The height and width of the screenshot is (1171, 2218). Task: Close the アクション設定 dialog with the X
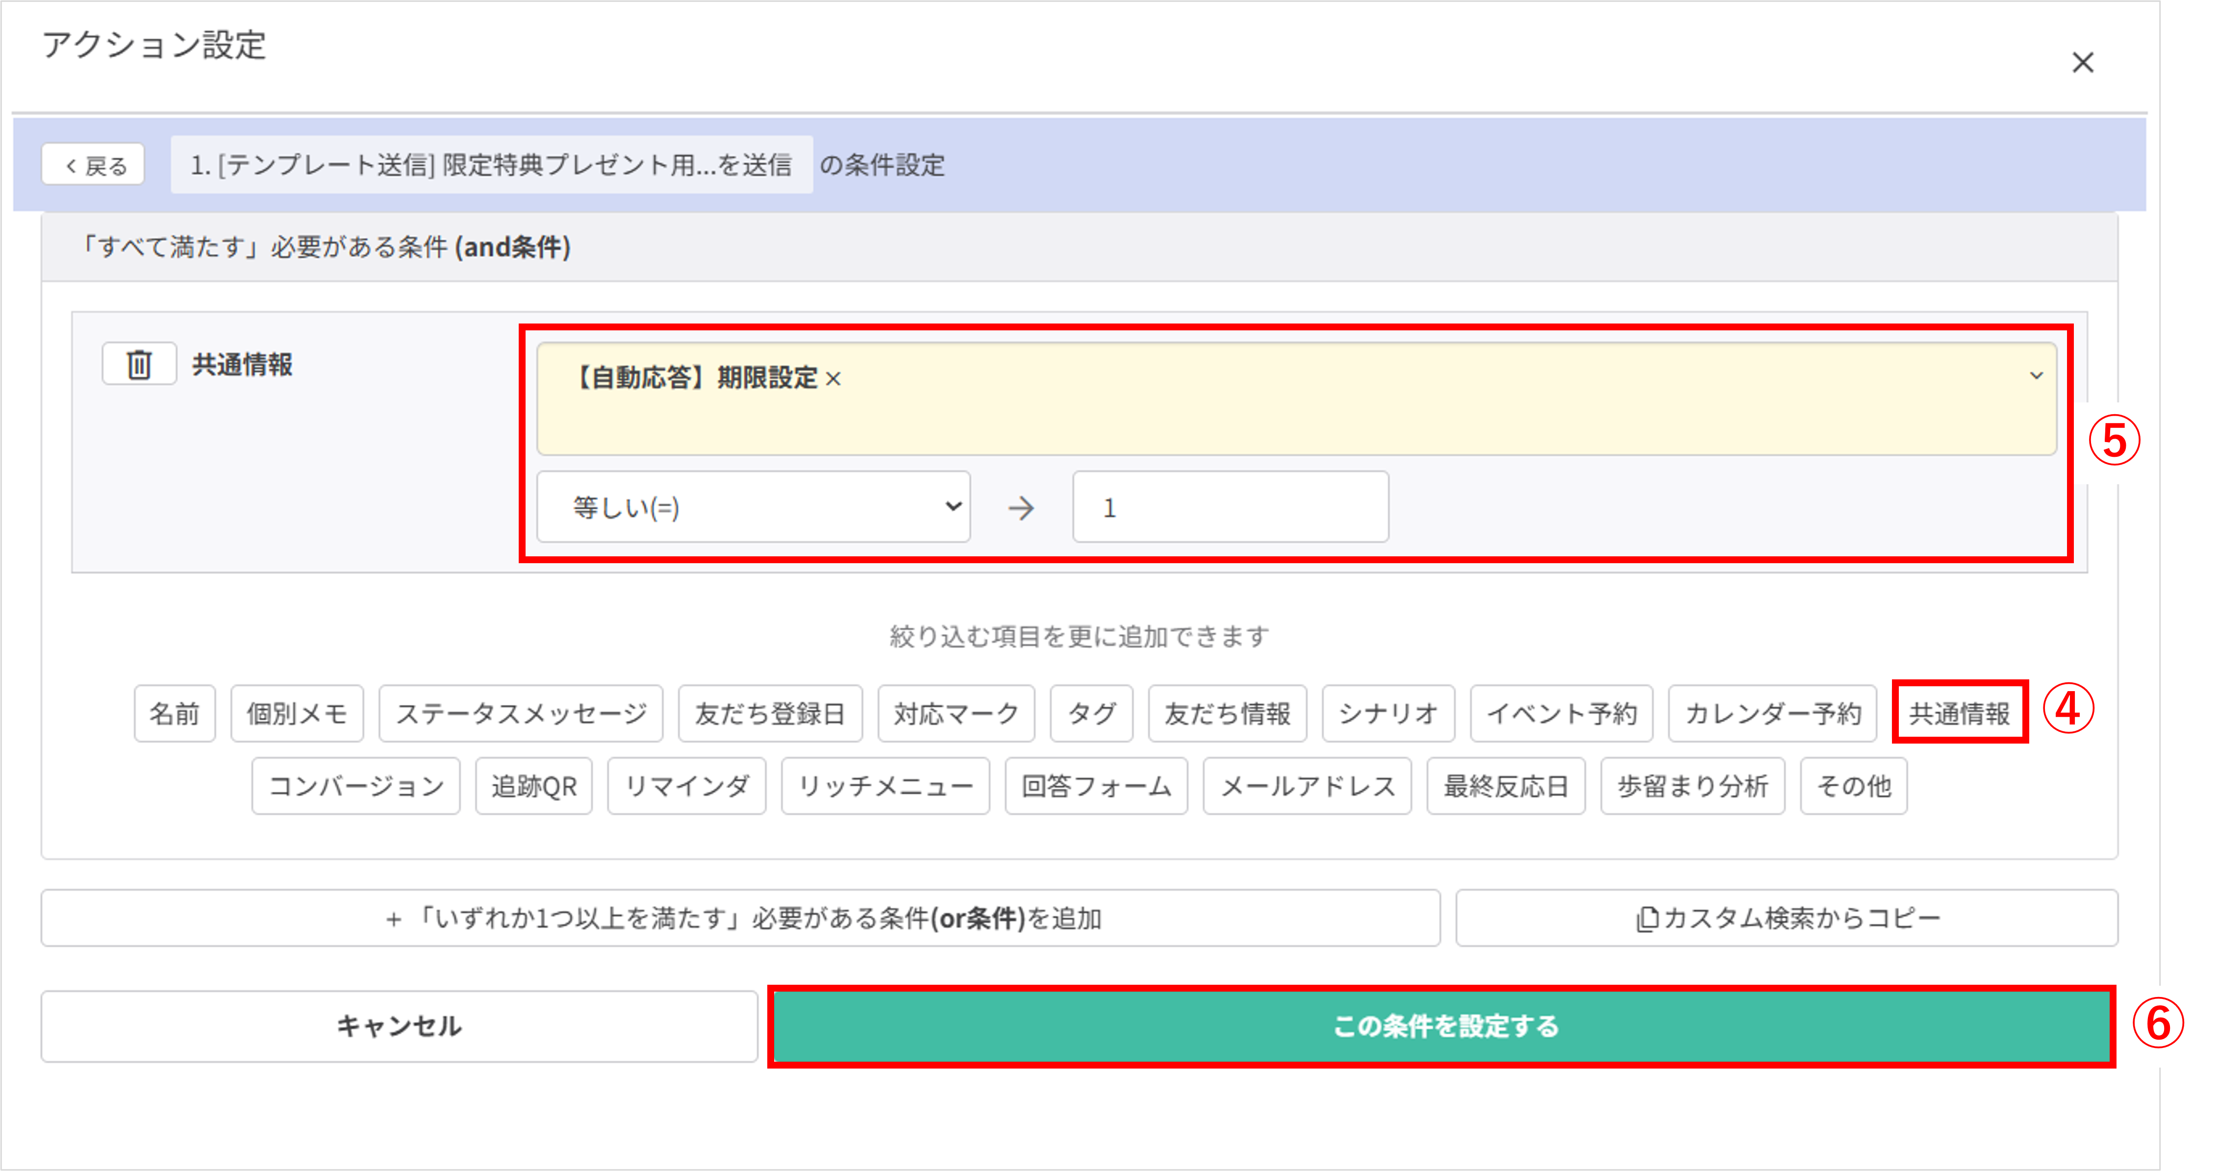tap(2083, 62)
